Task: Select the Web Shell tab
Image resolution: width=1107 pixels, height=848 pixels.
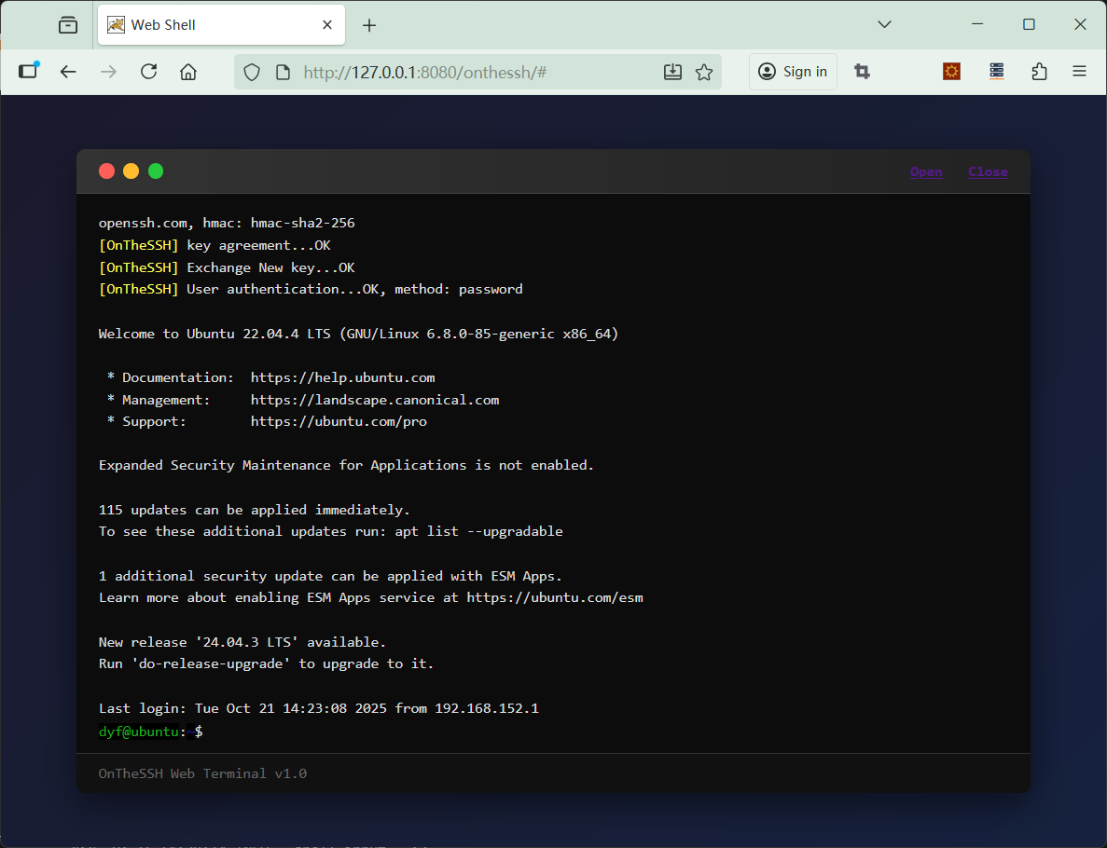Action: tap(205, 25)
